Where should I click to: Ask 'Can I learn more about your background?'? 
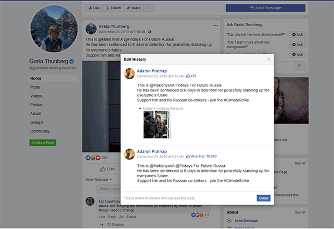(297, 44)
